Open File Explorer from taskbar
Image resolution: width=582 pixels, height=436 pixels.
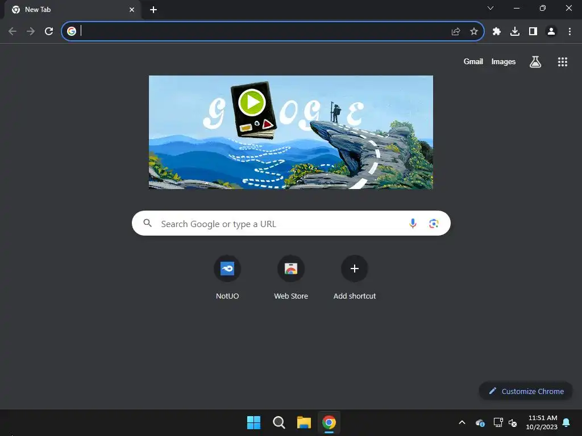pyautogui.click(x=304, y=422)
